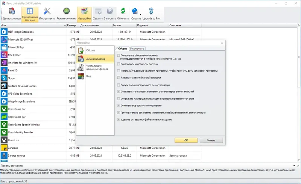Select Приложения Windows in the toolbar
This screenshot has height=184, width=301.
pyautogui.click(x=30, y=14)
